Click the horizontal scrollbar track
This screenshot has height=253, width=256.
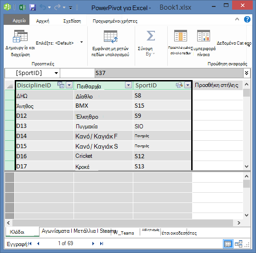123,223
